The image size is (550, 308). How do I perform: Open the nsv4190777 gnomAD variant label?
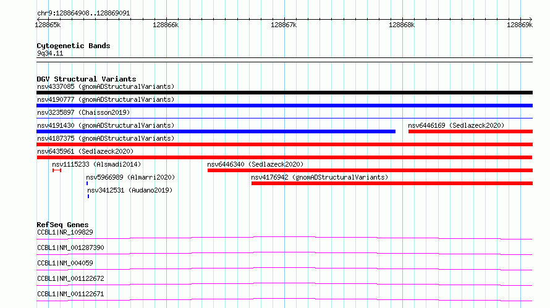pos(106,99)
